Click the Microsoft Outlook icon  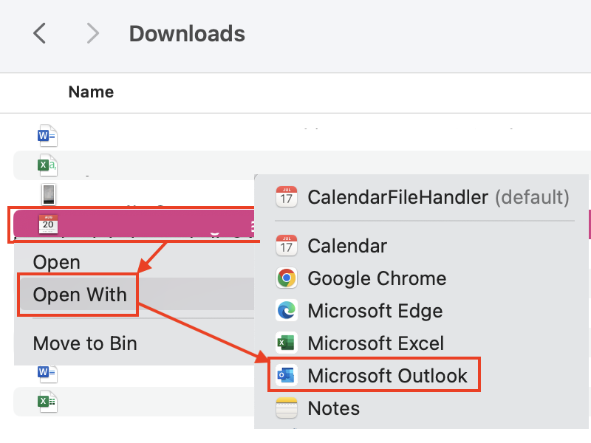click(287, 375)
